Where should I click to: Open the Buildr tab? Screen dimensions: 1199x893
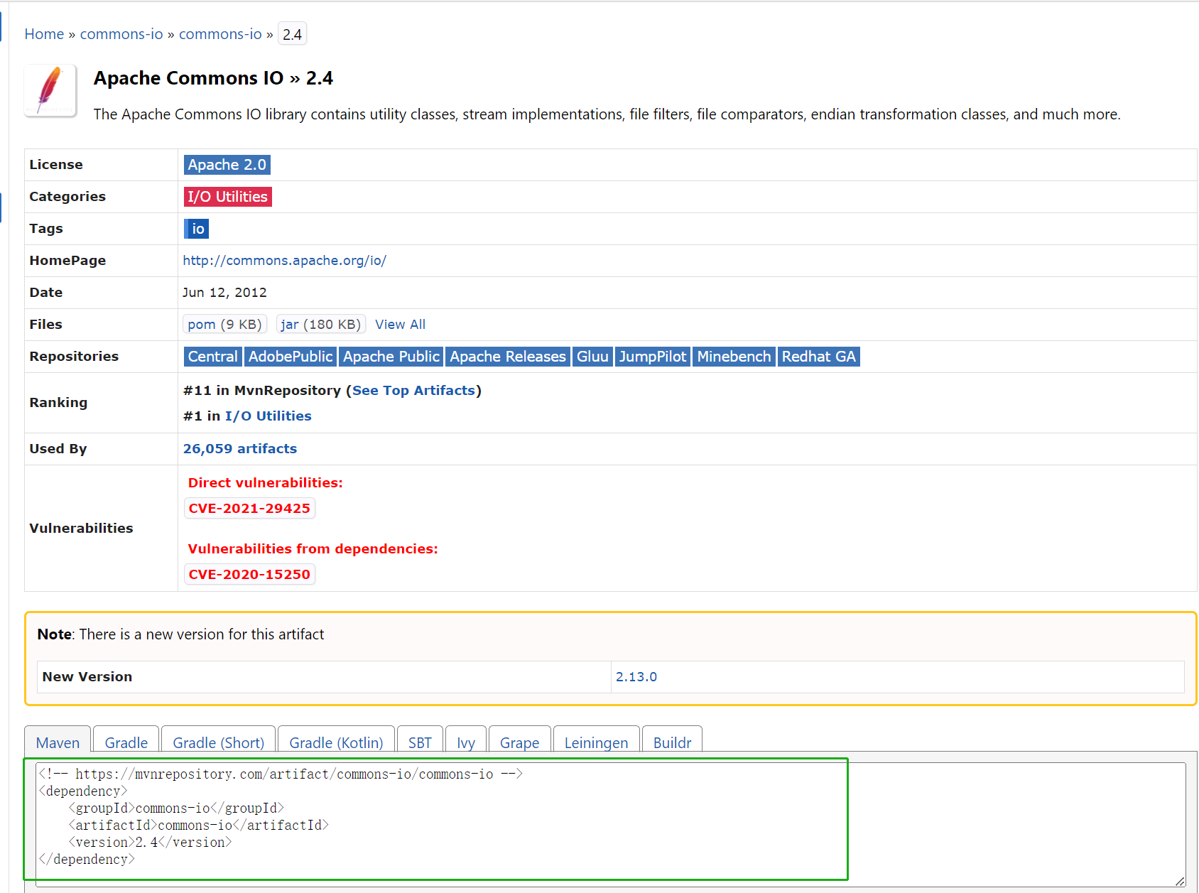pyautogui.click(x=671, y=742)
